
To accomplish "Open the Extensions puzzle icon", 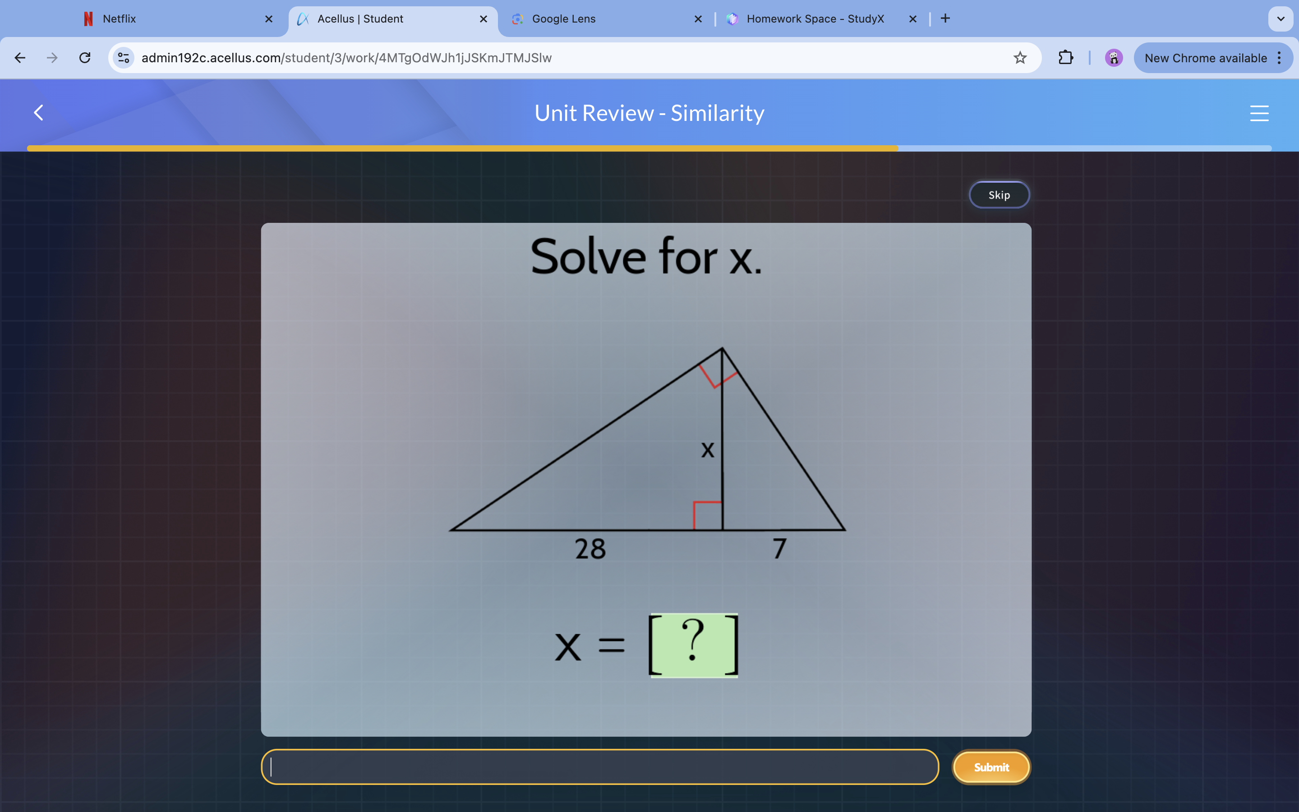I will pyautogui.click(x=1065, y=57).
